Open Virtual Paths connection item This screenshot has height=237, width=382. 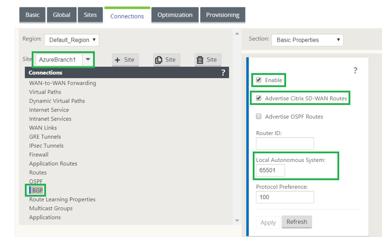pyautogui.click(x=45, y=92)
